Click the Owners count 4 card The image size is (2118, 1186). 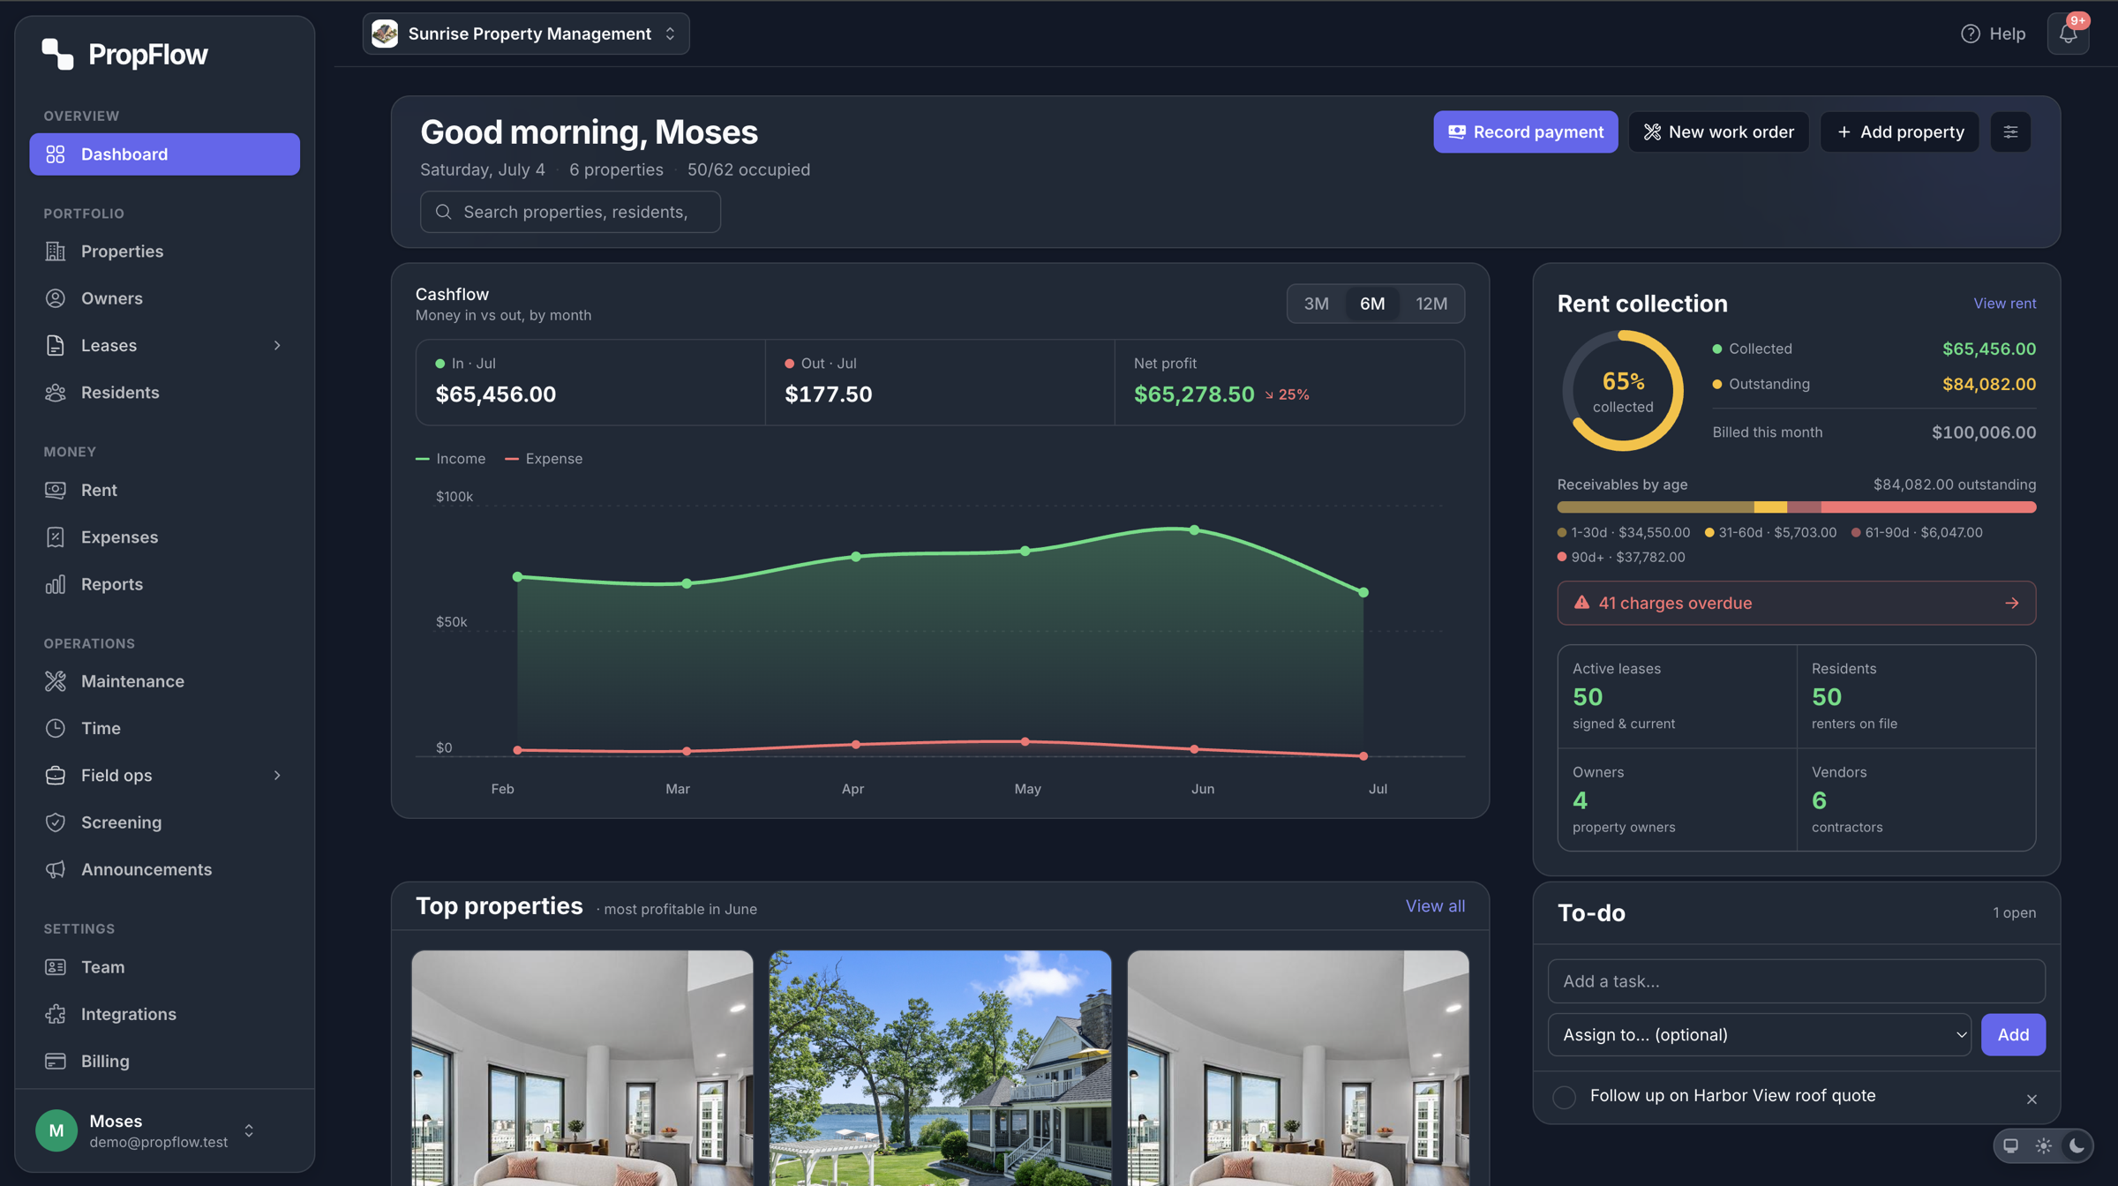tap(1677, 799)
